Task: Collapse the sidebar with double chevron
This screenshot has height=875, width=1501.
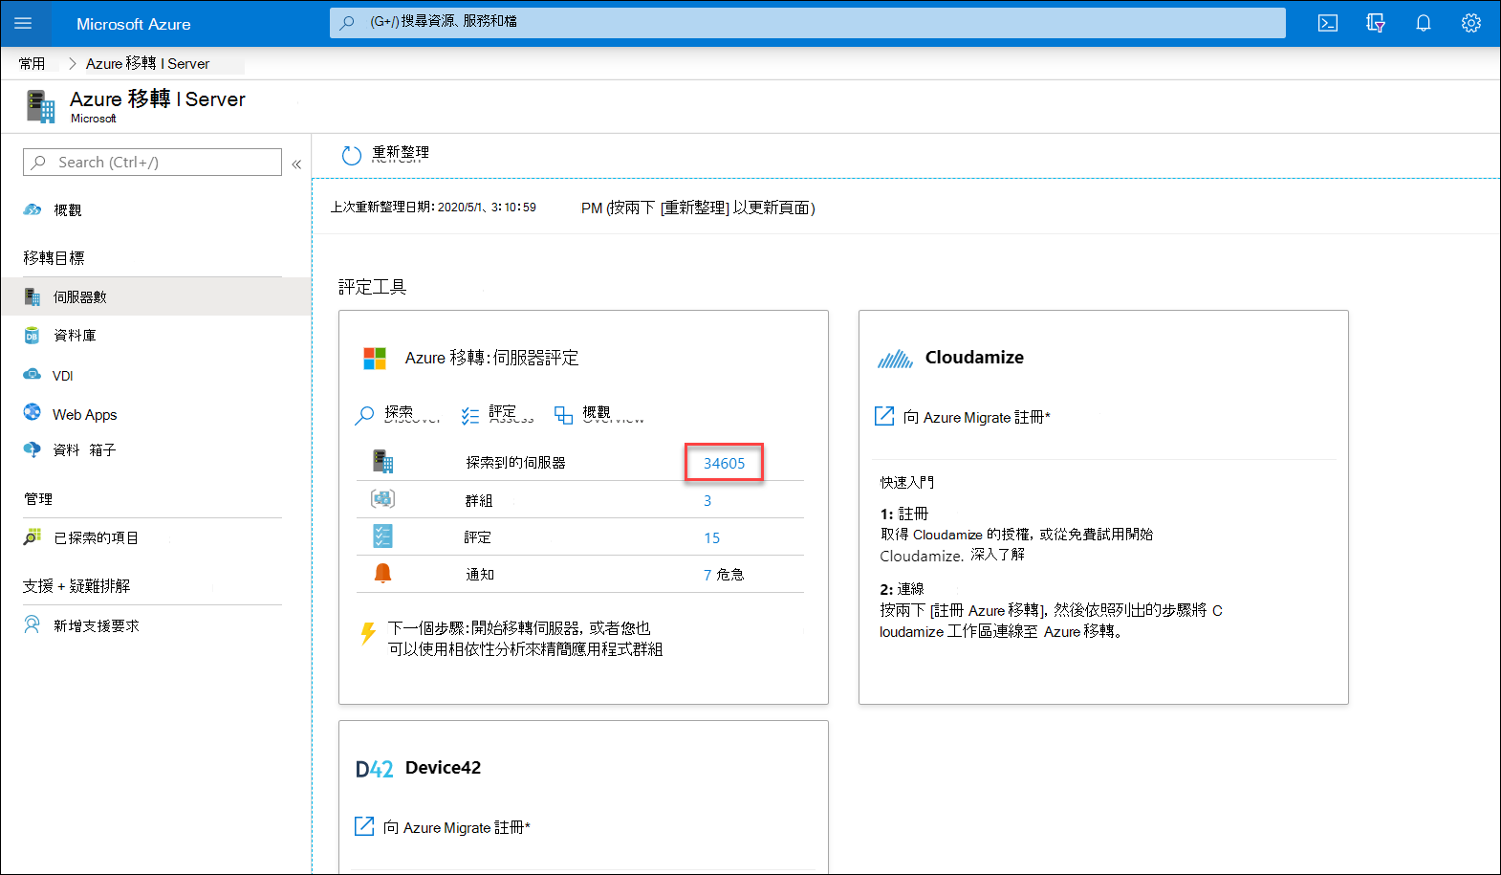Action: [296, 164]
